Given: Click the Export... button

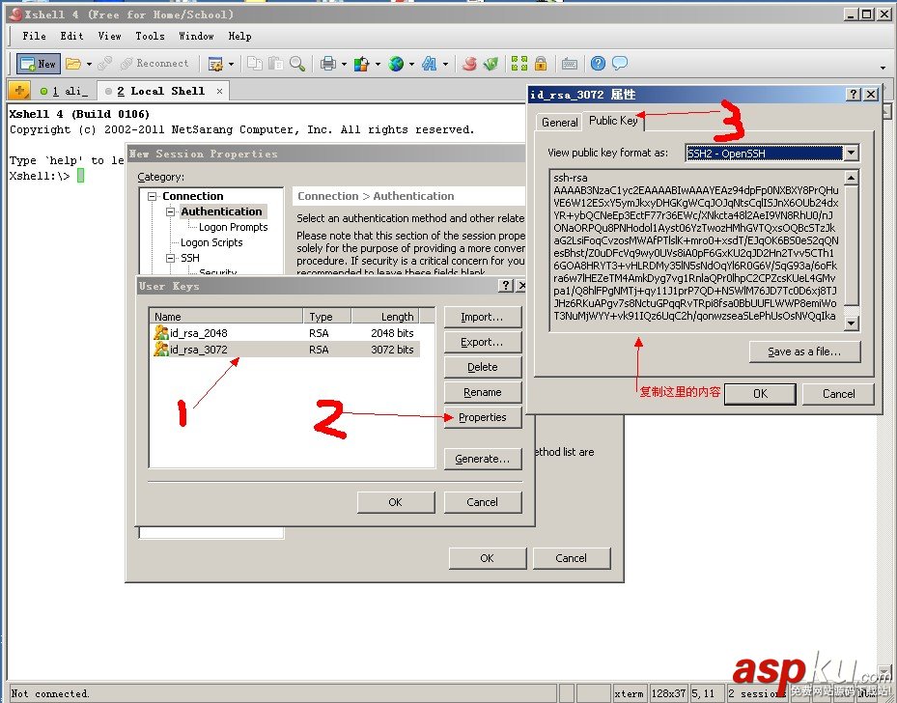Looking at the screenshot, I should tap(482, 342).
